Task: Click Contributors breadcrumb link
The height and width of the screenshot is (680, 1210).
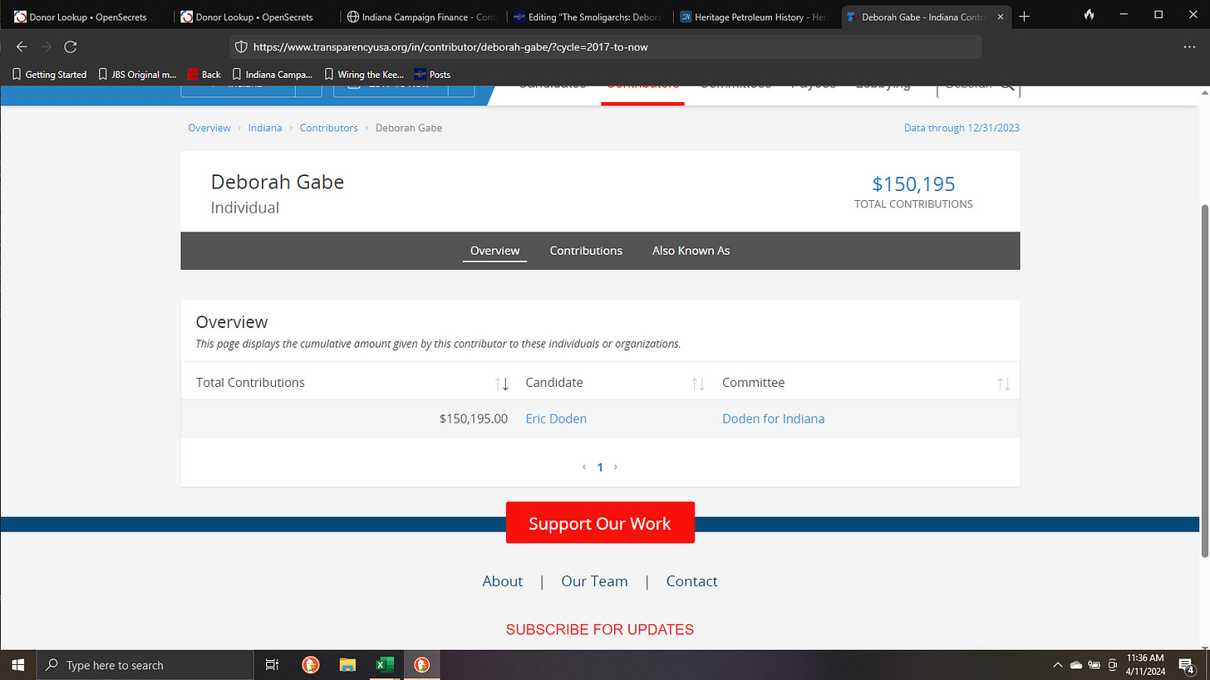Action: click(329, 128)
